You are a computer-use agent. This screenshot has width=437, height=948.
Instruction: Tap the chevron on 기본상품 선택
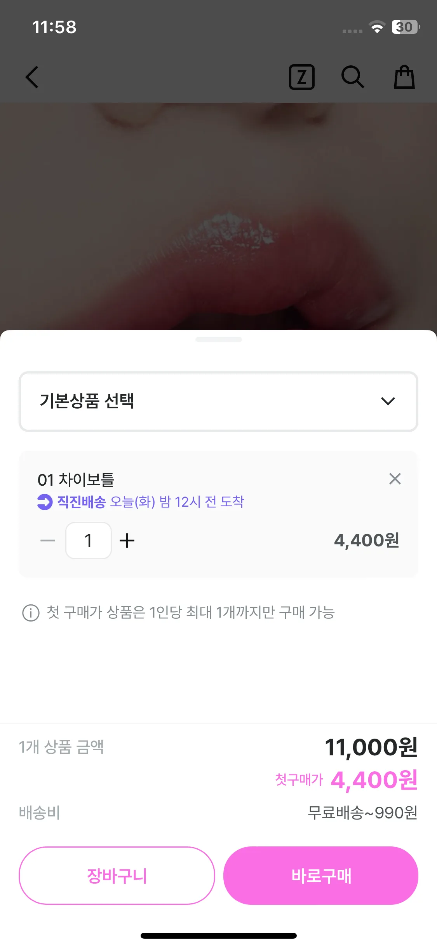388,401
